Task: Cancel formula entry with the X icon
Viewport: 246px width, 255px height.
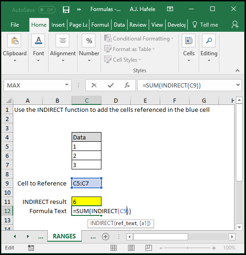Action: 94,85
